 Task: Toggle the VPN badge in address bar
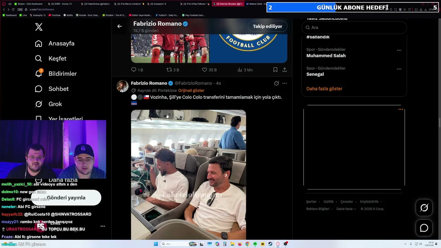pyautogui.click(x=20, y=9)
